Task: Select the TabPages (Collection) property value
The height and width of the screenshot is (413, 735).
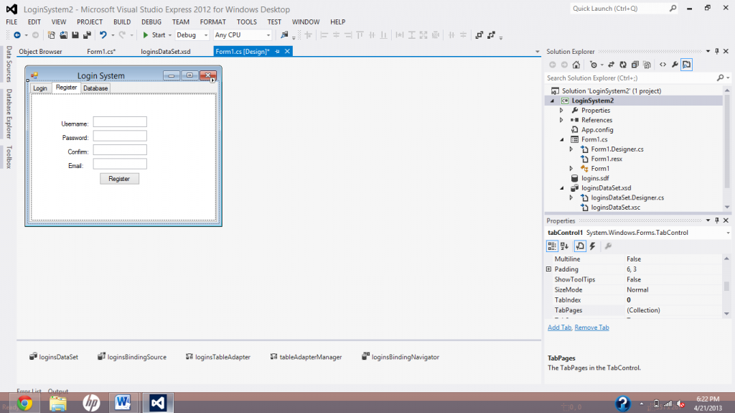Action: (673, 310)
